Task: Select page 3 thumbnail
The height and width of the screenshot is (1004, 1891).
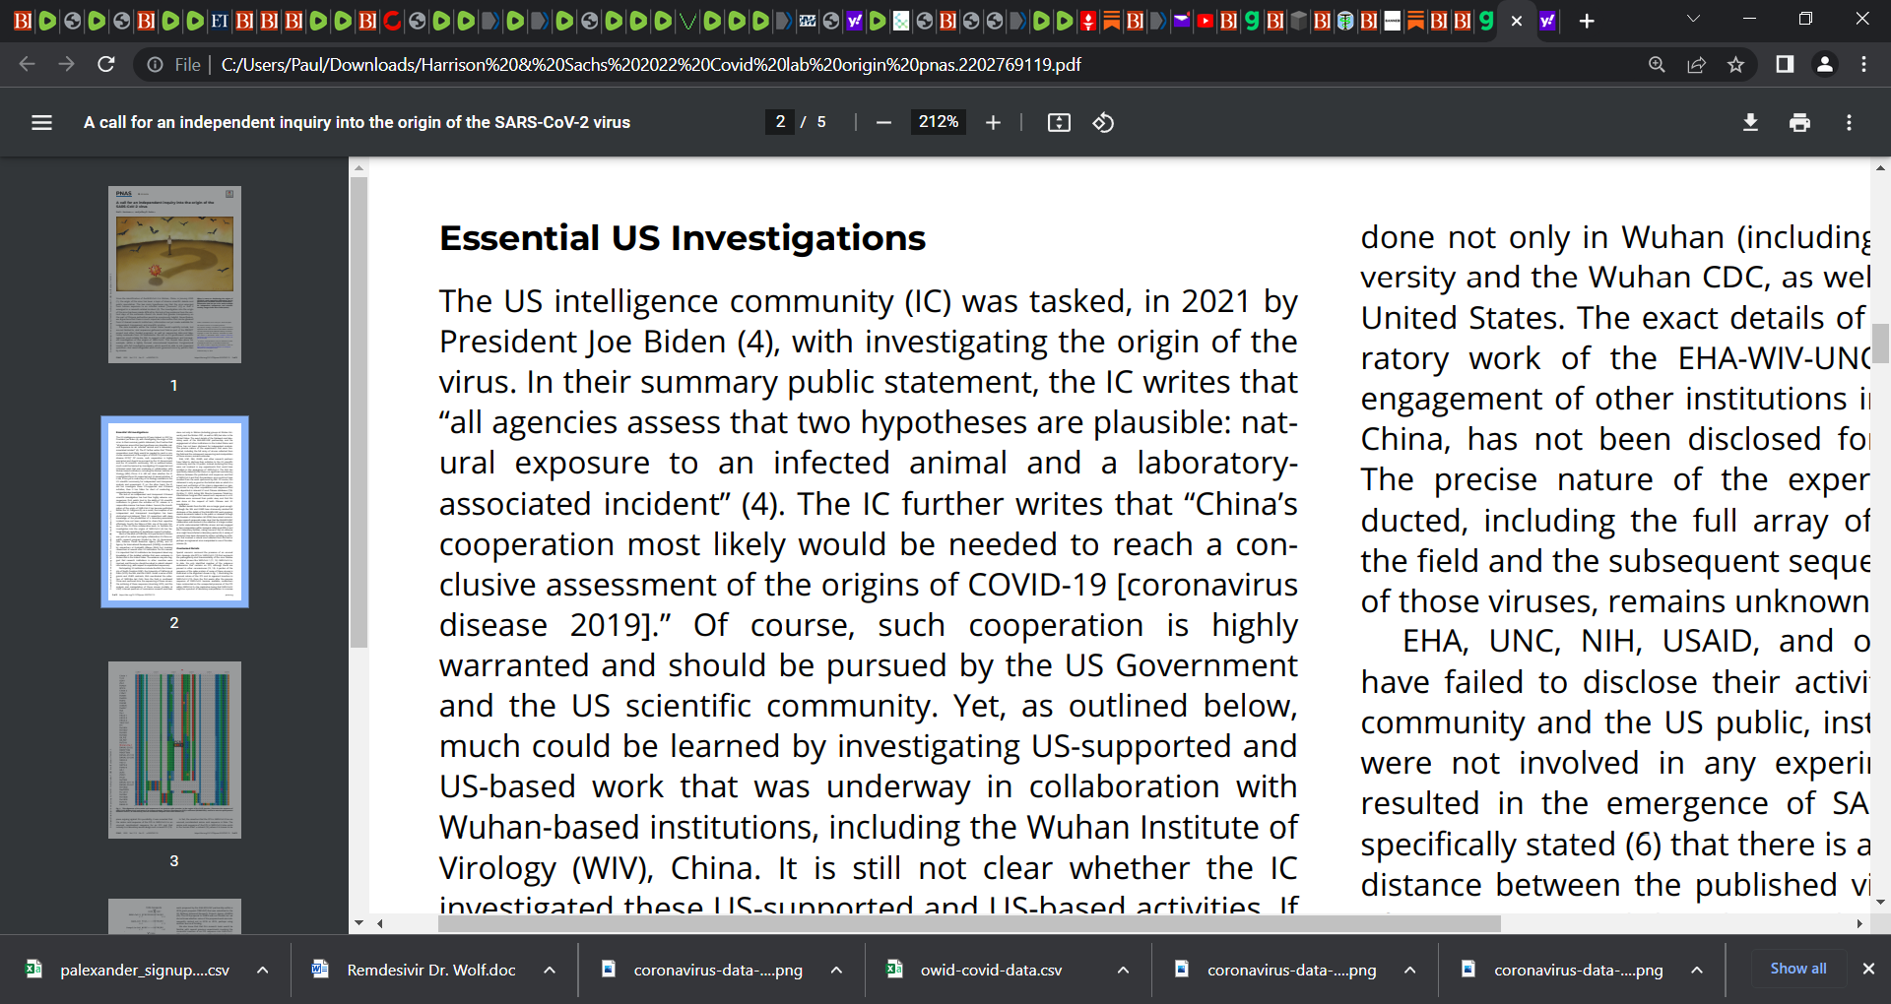Action: pos(174,750)
